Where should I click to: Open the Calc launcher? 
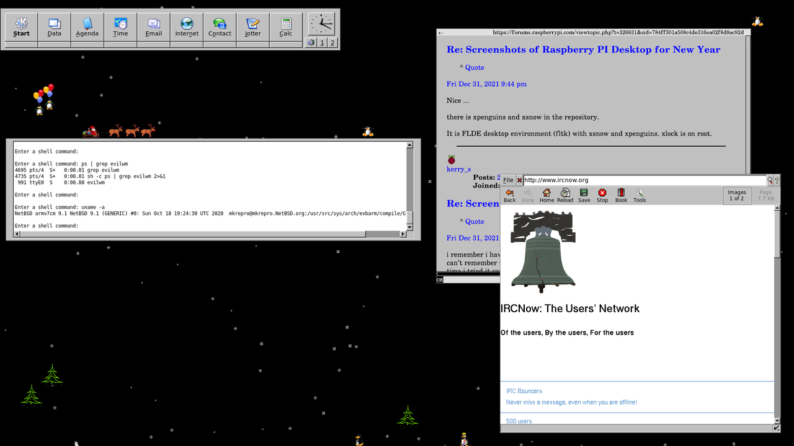pos(285,27)
